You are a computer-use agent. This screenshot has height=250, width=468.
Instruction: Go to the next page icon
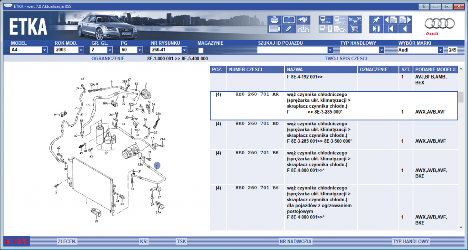[x=405, y=20]
